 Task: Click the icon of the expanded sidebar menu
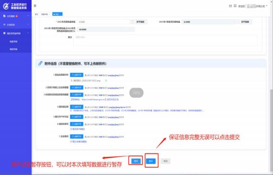pyautogui.click(x=4, y=33)
